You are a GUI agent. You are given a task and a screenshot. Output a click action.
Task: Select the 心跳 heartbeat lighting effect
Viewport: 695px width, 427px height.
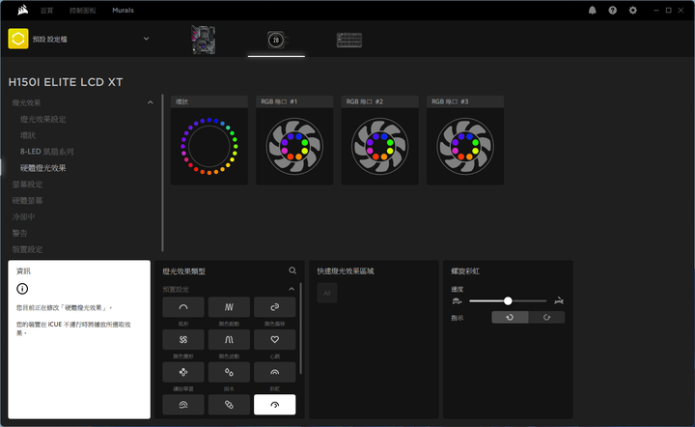(x=274, y=339)
